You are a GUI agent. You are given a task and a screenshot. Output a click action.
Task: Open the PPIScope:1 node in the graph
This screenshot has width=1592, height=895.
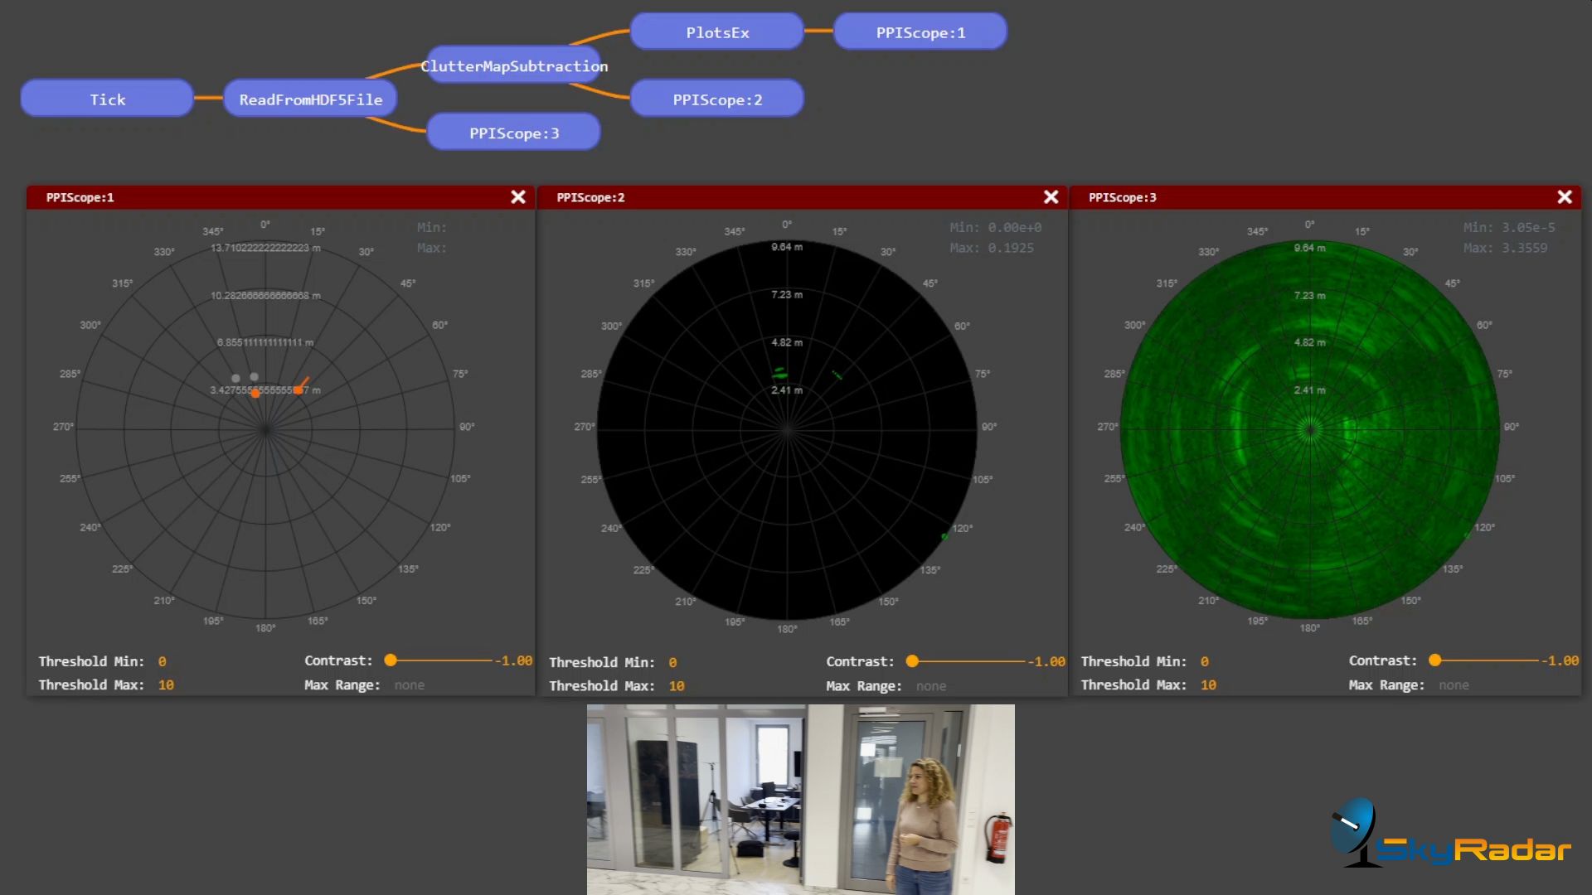pyautogui.click(x=920, y=33)
